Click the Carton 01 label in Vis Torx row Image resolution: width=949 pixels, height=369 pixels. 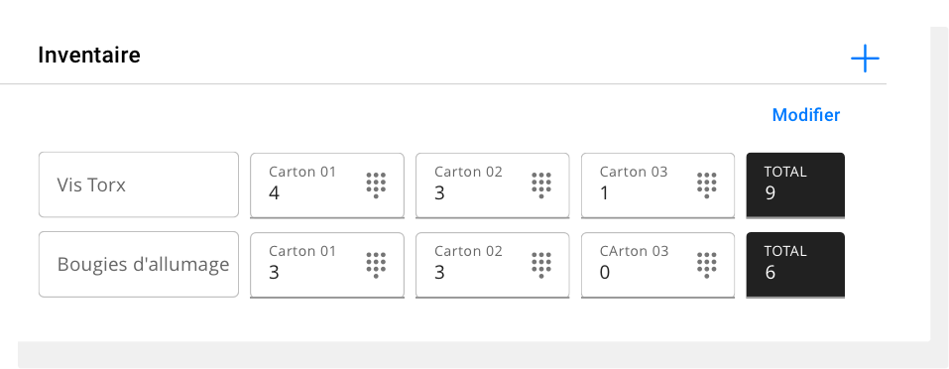[302, 172]
